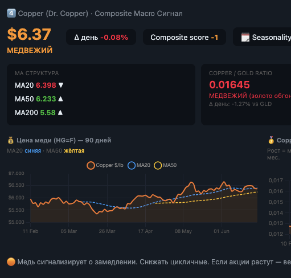The height and width of the screenshot is (278, 291).
Task: Toggle the MA50 legend series
Action: [165, 165]
